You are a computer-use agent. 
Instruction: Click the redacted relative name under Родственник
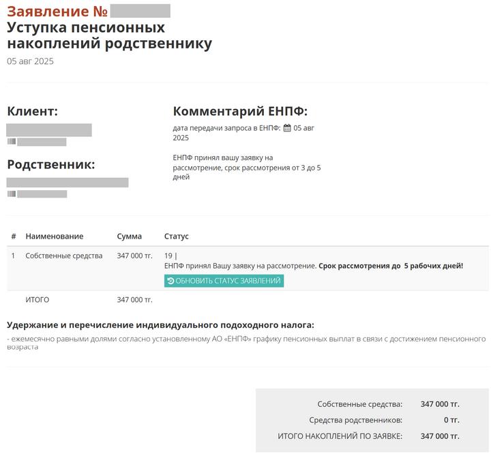[x=68, y=183]
